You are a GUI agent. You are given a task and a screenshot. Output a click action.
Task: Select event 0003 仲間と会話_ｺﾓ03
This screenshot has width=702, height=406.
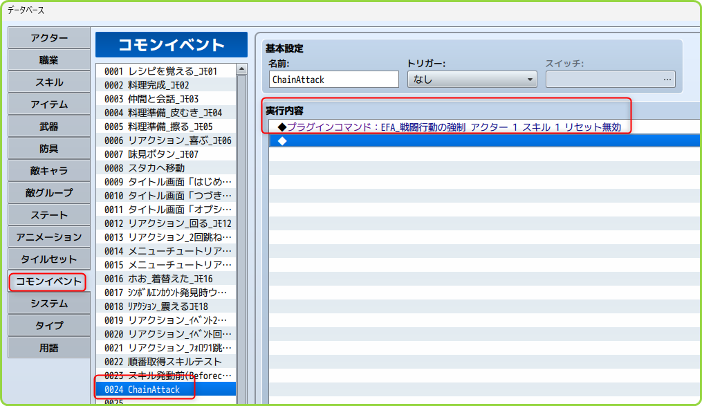[166, 99]
